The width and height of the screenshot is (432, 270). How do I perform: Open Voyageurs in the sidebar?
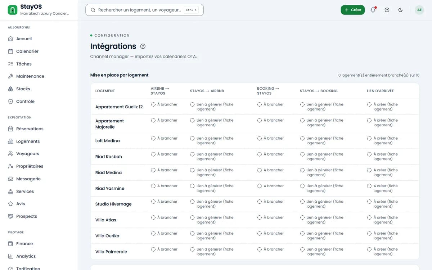(x=39, y=154)
